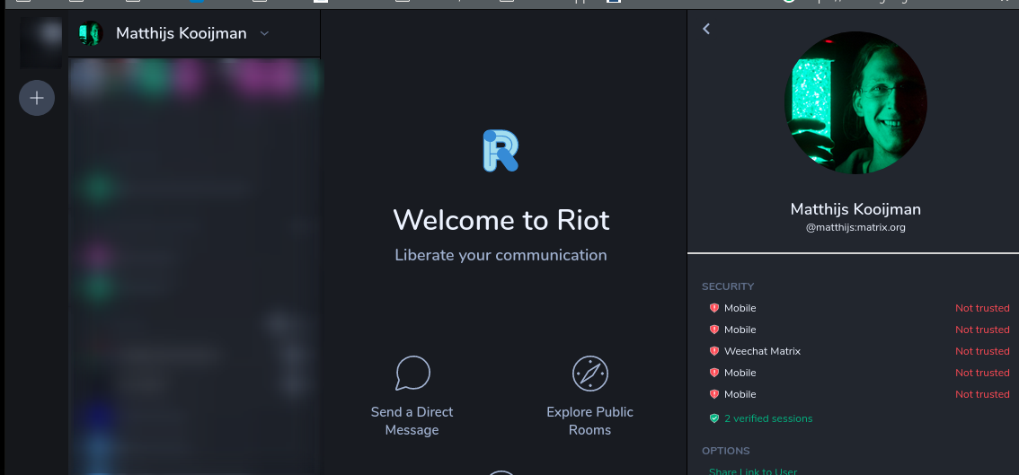Select the Explore Public Rooms label

point(590,421)
